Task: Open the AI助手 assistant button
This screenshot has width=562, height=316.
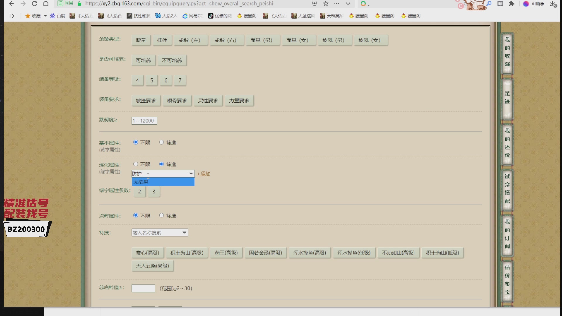Action: click(534, 4)
